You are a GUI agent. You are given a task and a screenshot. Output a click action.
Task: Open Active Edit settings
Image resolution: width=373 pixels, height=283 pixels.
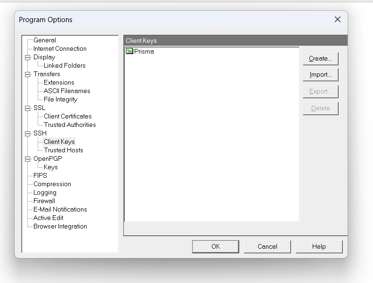(49, 218)
